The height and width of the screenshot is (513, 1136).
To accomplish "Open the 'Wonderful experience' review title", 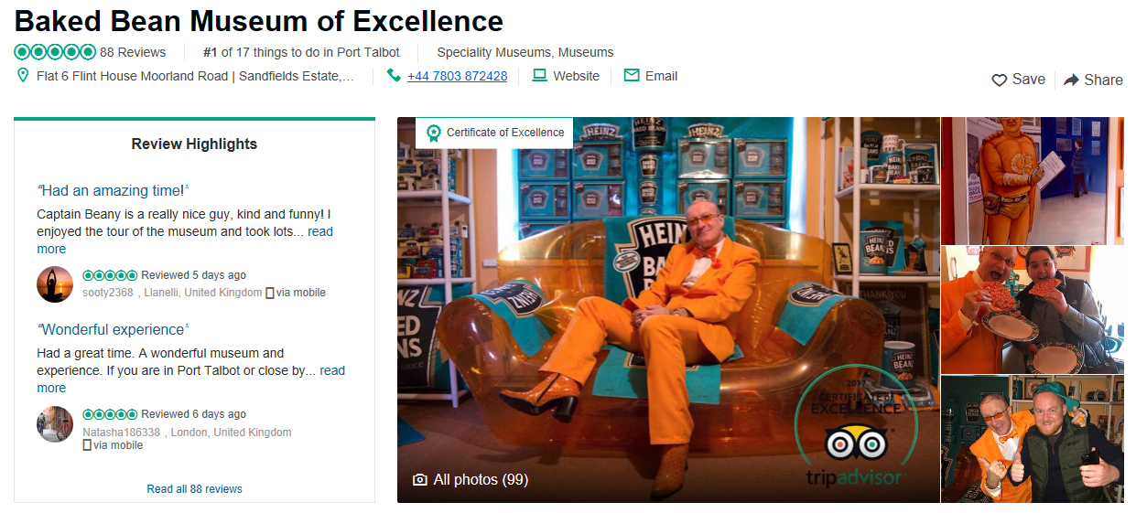I will tap(113, 330).
